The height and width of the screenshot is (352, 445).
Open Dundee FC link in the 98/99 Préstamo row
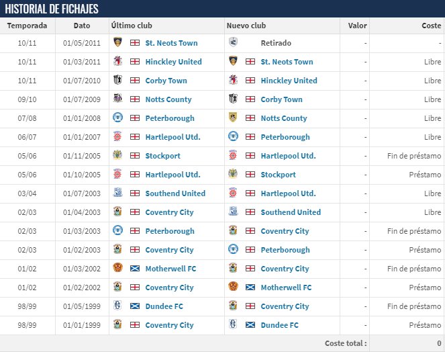tap(279, 325)
